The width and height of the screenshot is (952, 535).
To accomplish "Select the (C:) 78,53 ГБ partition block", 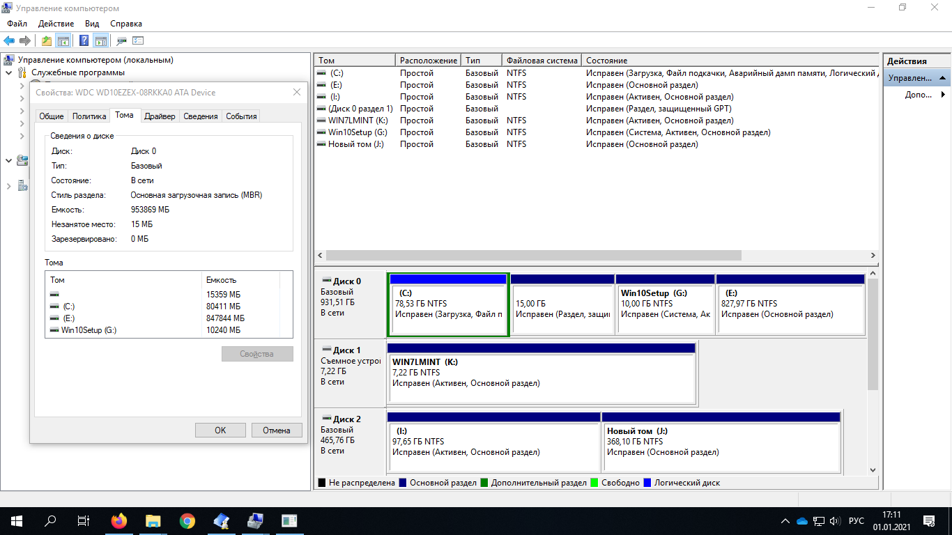I will pos(448,304).
